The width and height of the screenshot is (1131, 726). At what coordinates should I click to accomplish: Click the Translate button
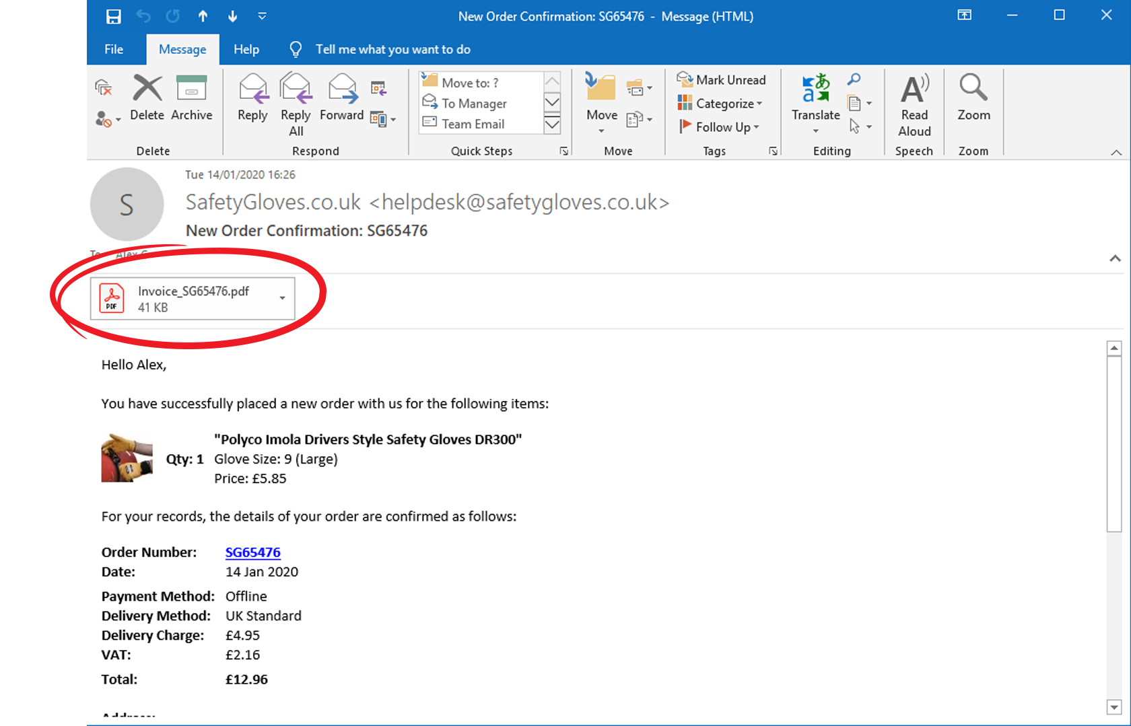(816, 102)
